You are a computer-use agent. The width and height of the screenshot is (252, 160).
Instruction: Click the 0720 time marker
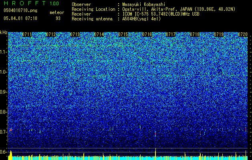(243, 34)
